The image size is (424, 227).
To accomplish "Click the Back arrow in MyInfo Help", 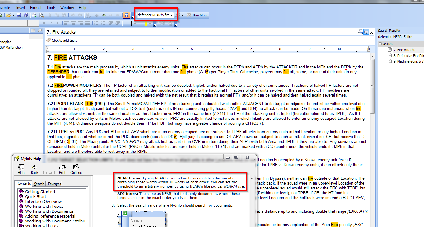I will coord(35,169).
